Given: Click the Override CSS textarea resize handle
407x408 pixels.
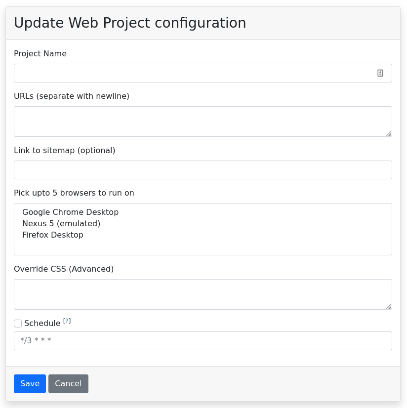Looking at the screenshot, I should [389, 306].
